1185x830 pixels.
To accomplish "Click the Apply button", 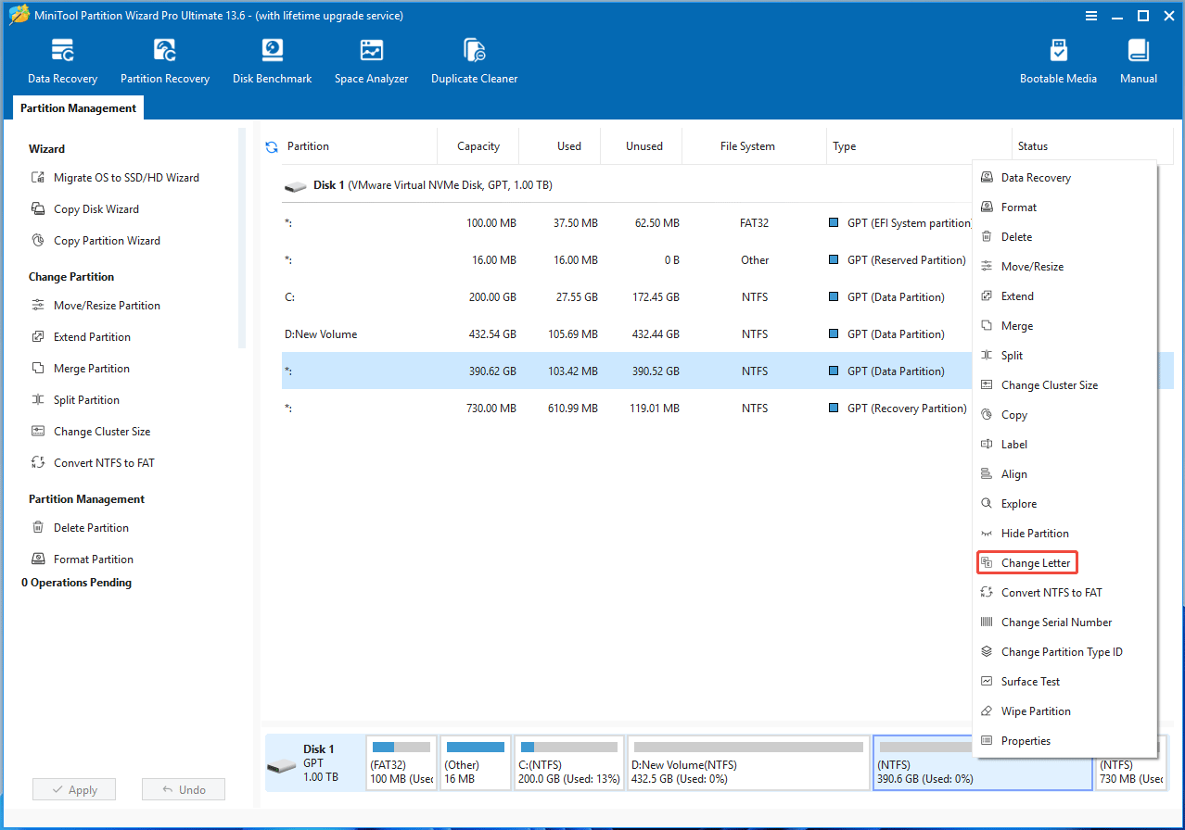I will point(74,790).
